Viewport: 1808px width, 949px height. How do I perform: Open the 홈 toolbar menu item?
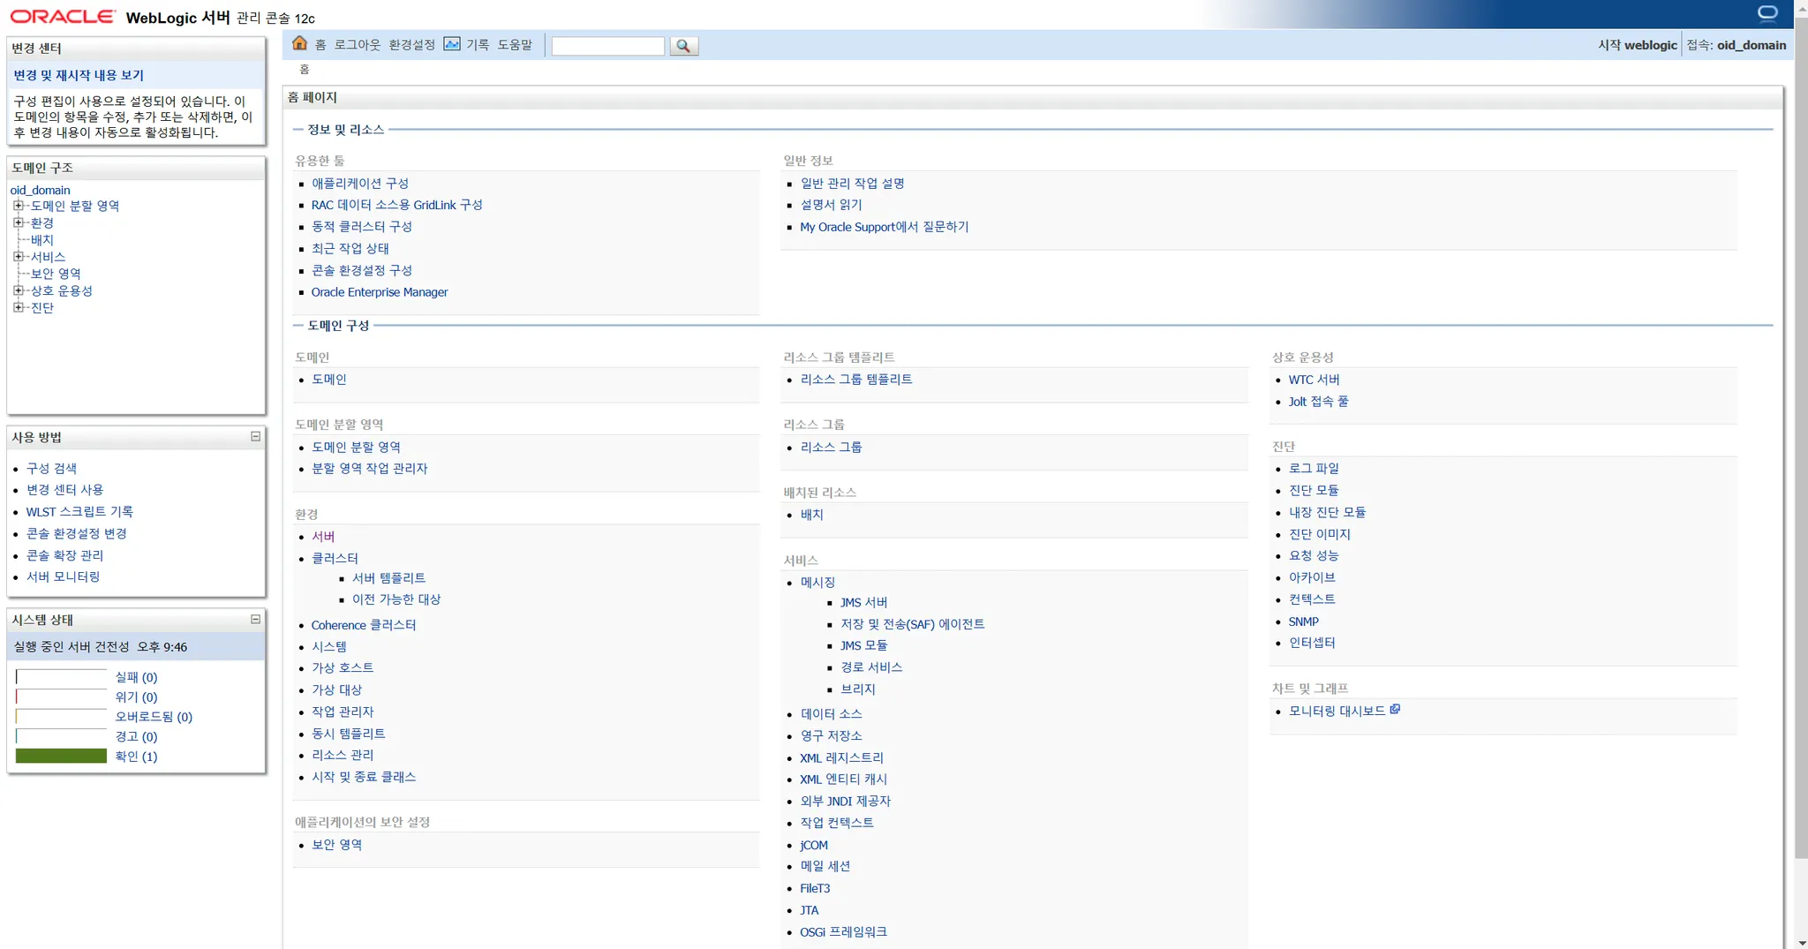point(320,45)
